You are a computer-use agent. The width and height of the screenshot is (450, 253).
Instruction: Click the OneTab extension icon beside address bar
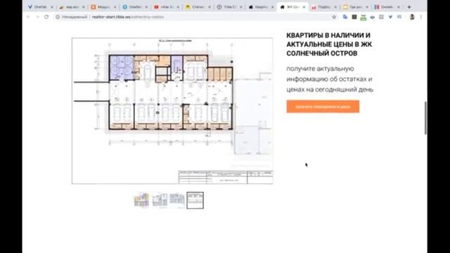(390, 17)
